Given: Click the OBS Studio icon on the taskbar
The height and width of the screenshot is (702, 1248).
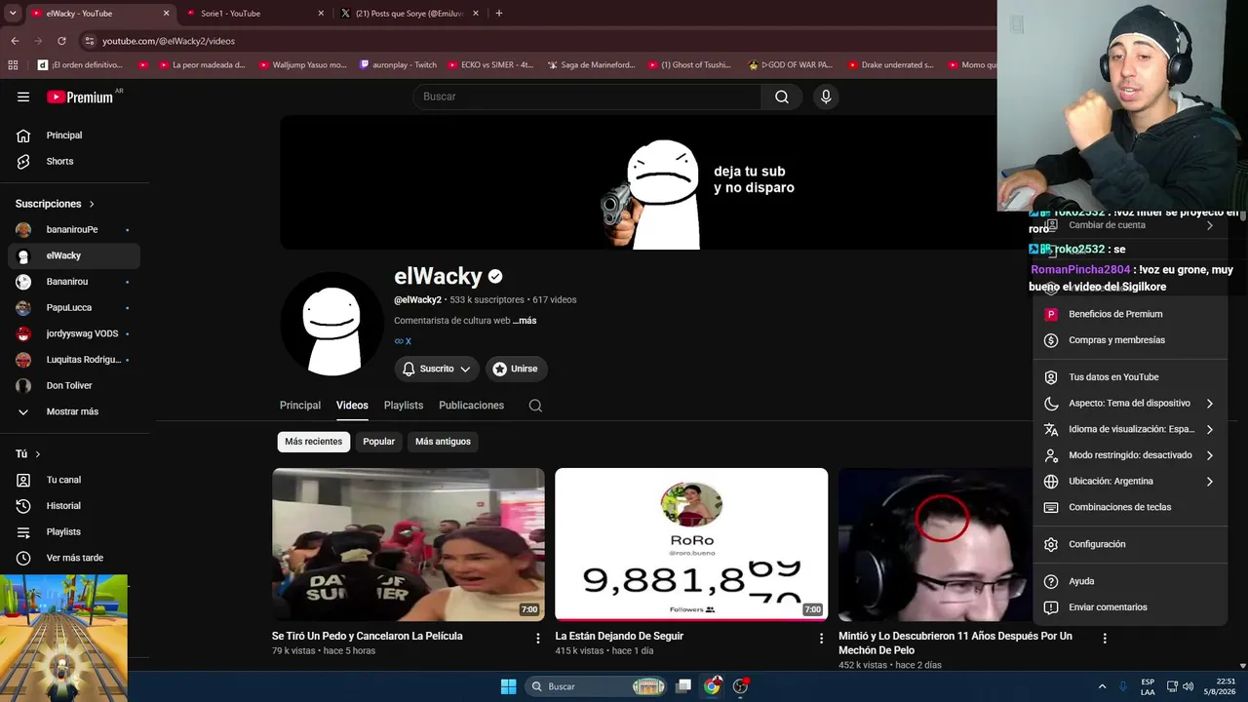Looking at the screenshot, I should point(741,686).
